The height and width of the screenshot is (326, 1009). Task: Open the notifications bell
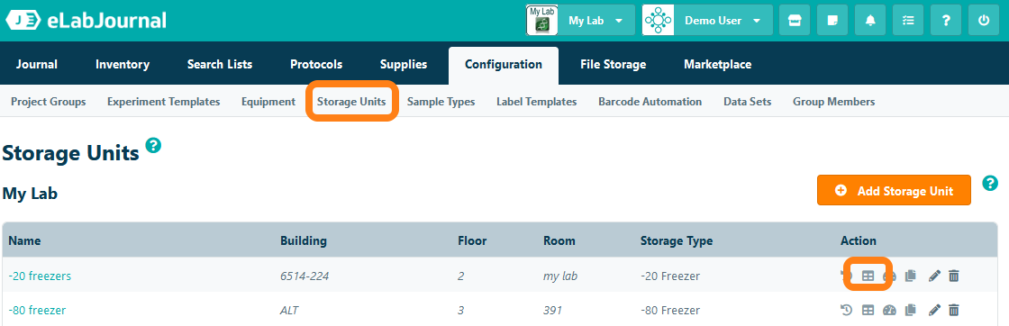[x=870, y=21]
